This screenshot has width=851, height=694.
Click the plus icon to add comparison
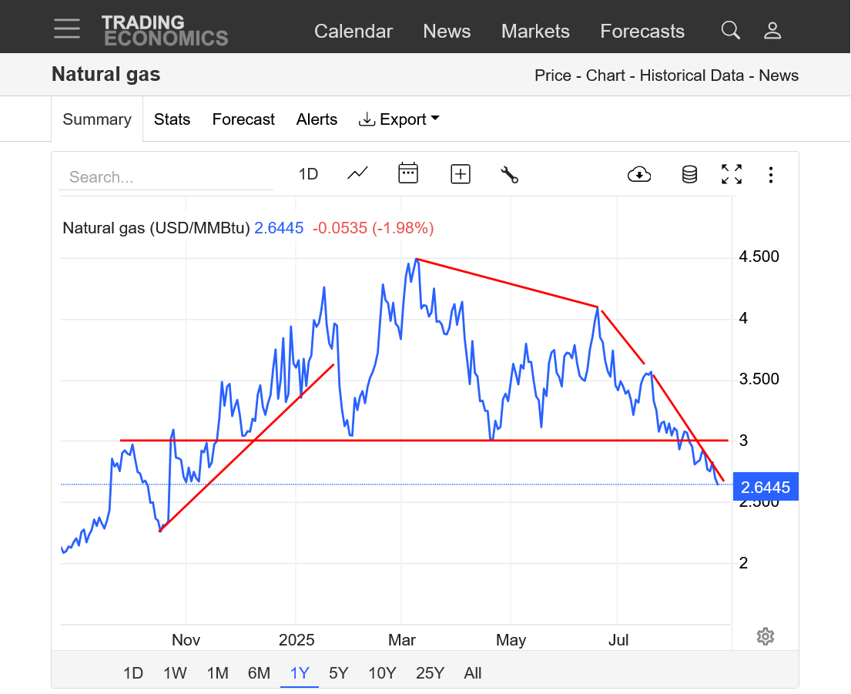[460, 174]
